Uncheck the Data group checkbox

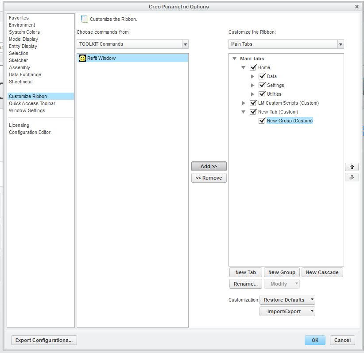(262, 76)
